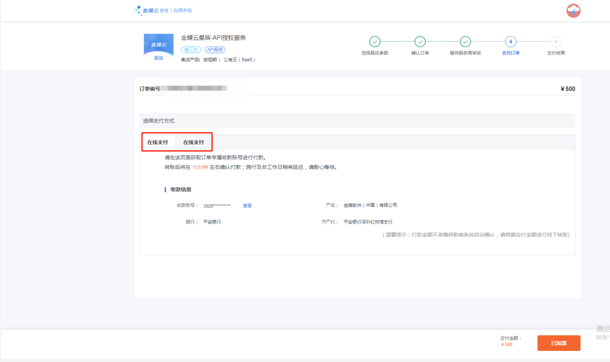The height and width of the screenshot is (362, 610).
Task: Click the orange 10分钟 text
Action: pos(200,167)
